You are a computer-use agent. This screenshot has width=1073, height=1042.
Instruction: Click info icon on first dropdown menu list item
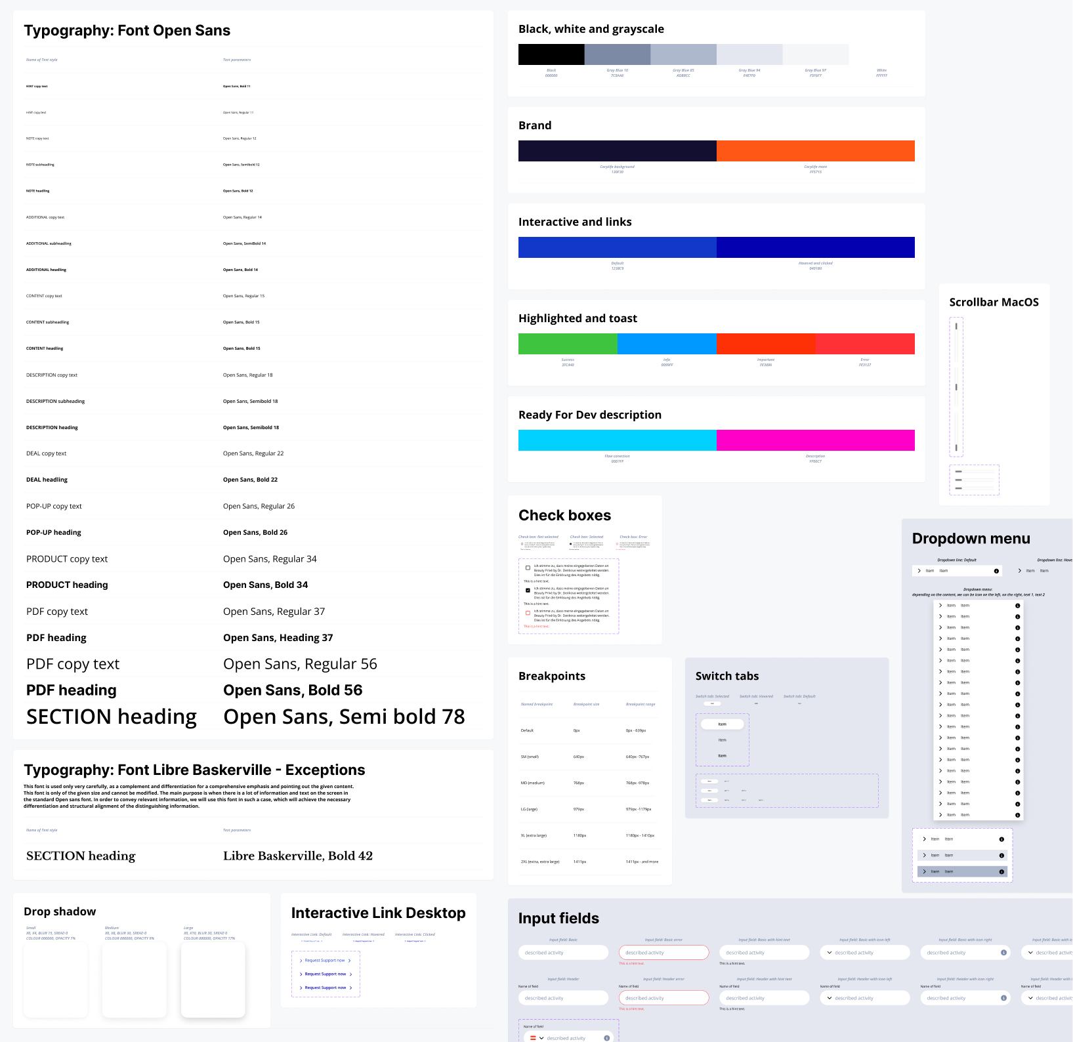tap(1017, 606)
